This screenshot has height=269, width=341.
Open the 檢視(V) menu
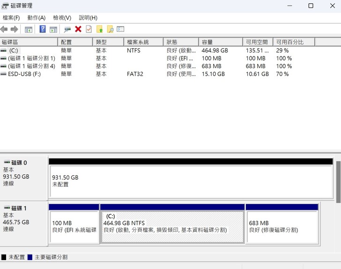pyautogui.click(x=62, y=18)
